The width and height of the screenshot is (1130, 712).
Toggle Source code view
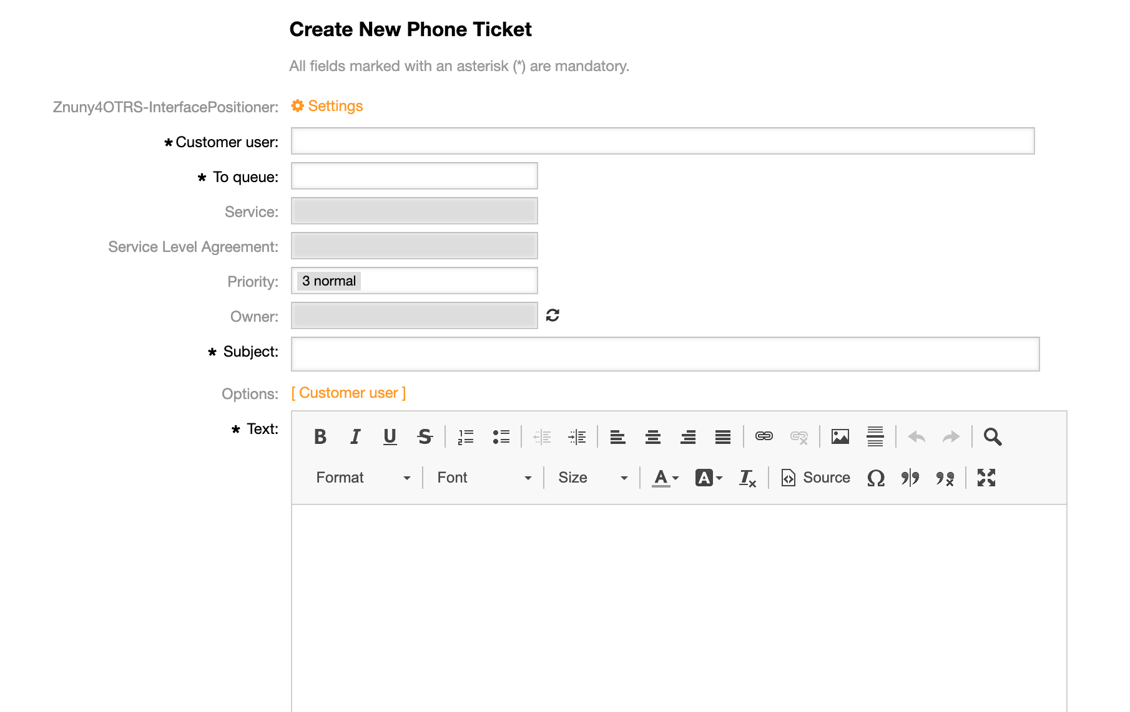coord(816,478)
